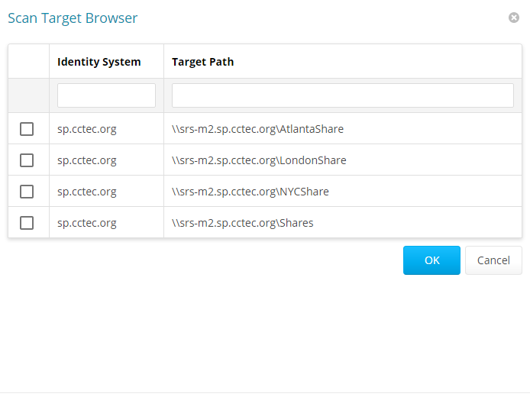Check the AtlantaShare row checkbox

pos(27,129)
